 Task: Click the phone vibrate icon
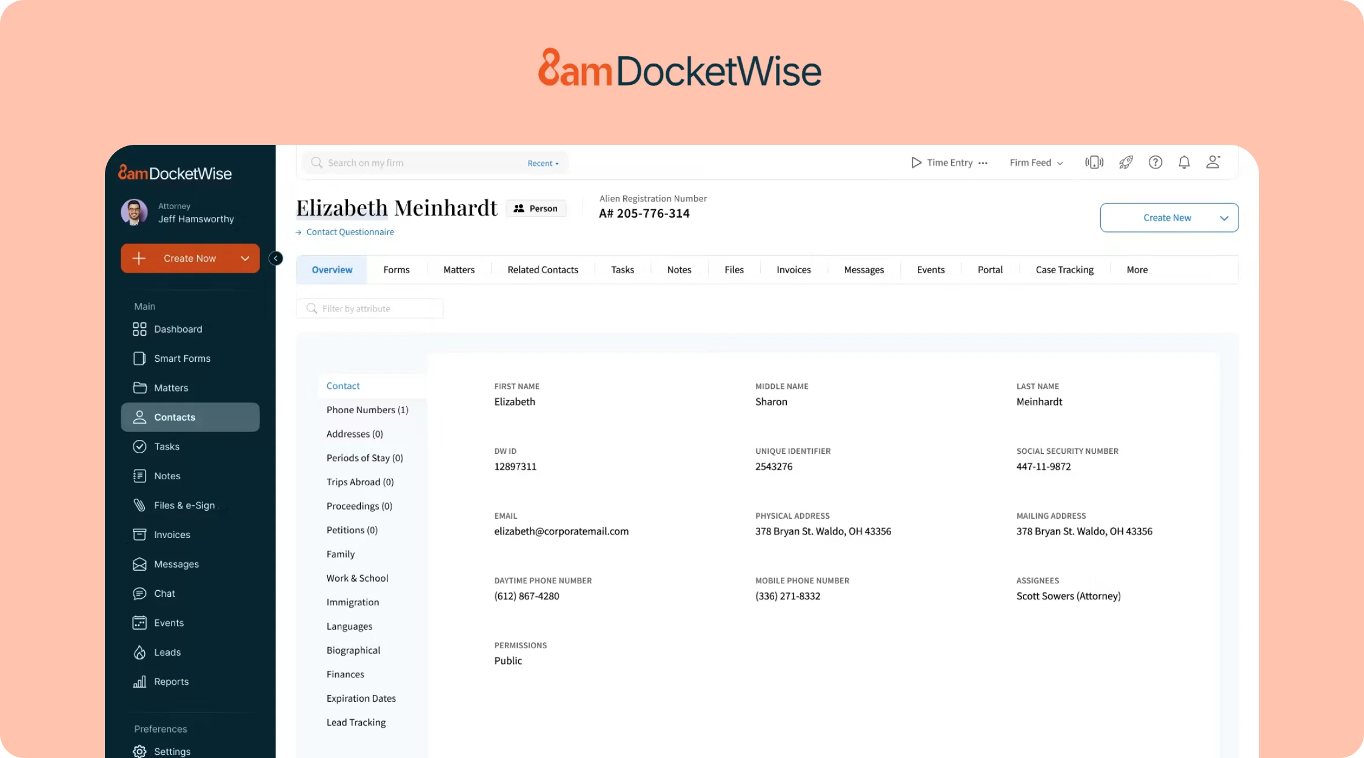pos(1094,162)
